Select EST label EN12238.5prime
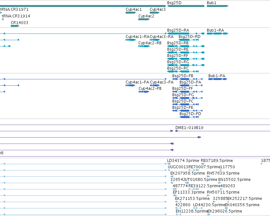This screenshot has width=270, height=216. (x=192, y=211)
